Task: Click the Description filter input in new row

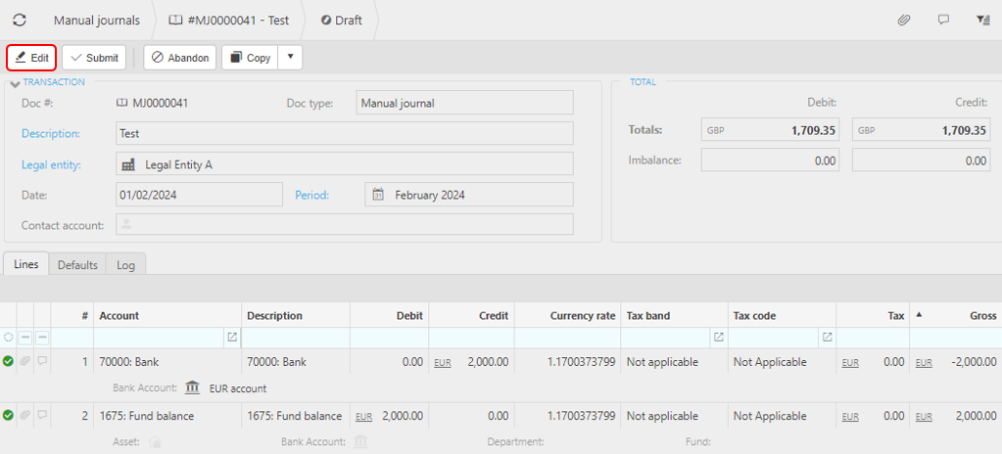Action: point(295,338)
